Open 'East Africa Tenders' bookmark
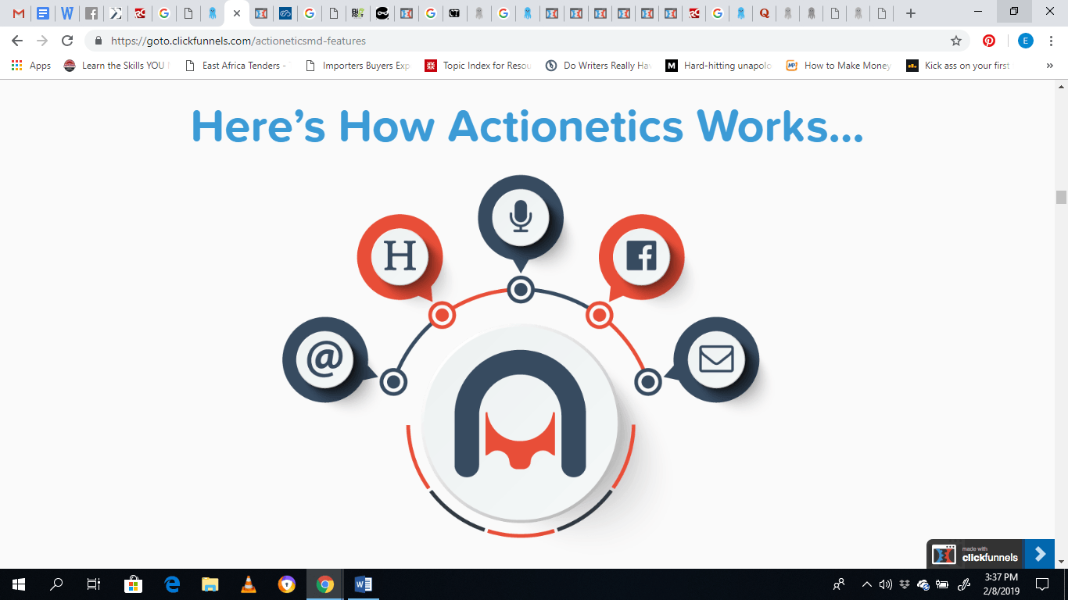Viewport: 1068px width, 600px height. point(238,66)
